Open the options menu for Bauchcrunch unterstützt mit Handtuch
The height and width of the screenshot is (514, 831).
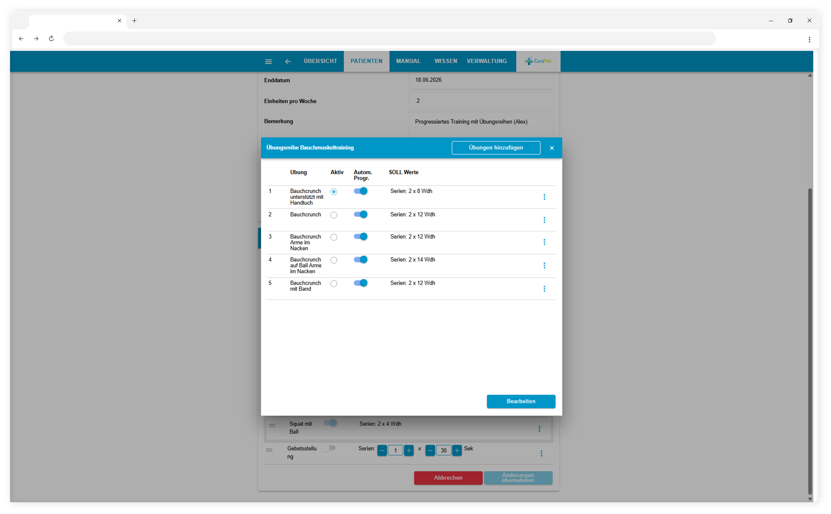544,197
